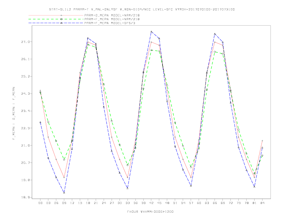Screen dimensions: 286x221
Task: Click the x-axis forecast hour label 42
Action: pos(151,203)
